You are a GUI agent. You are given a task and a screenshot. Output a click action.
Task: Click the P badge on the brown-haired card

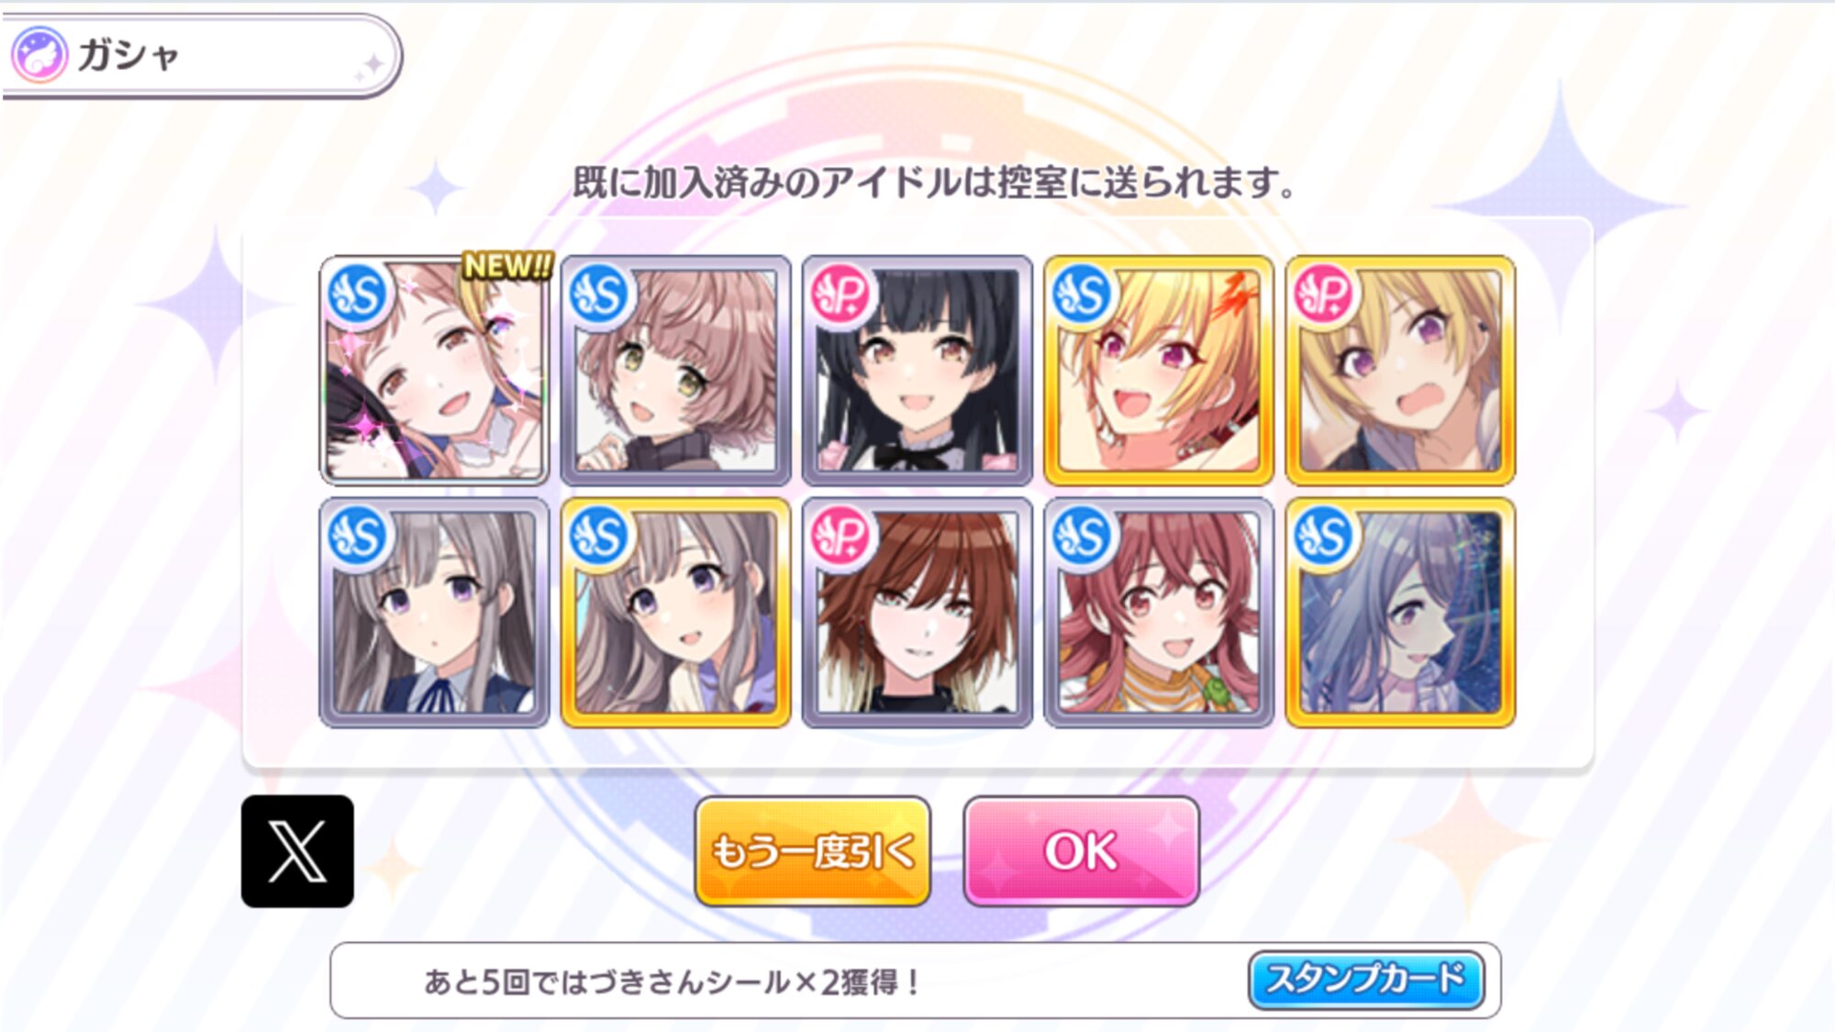pyautogui.click(x=840, y=537)
